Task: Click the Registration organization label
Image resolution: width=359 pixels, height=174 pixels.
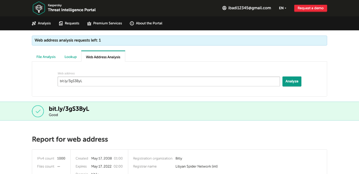Action: click(x=153, y=158)
